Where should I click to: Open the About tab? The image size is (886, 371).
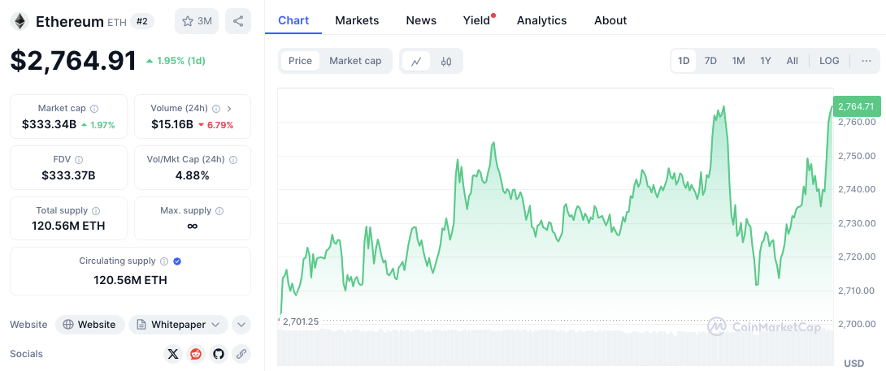[x=610, y=21]
